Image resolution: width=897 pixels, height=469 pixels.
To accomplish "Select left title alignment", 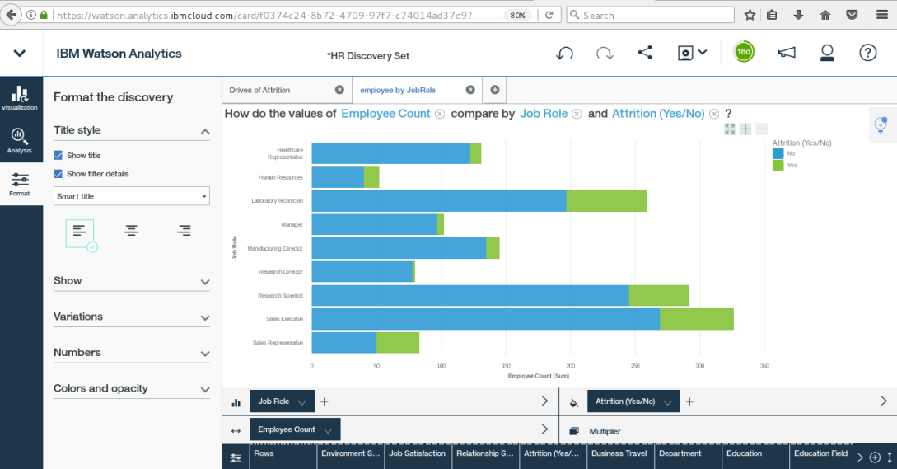I will pos(80,233).
